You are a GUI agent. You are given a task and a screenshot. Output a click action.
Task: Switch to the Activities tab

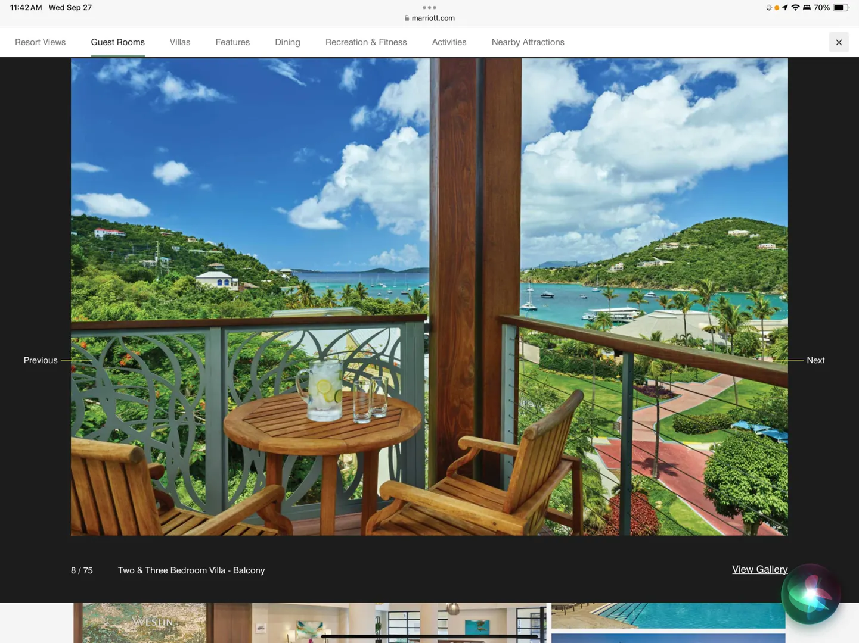point(449,42)
